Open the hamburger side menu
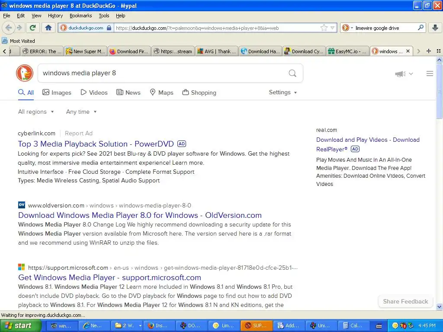The height and width of the screenshot is (332, 443). pyautogui.click(x=430, y=73)
